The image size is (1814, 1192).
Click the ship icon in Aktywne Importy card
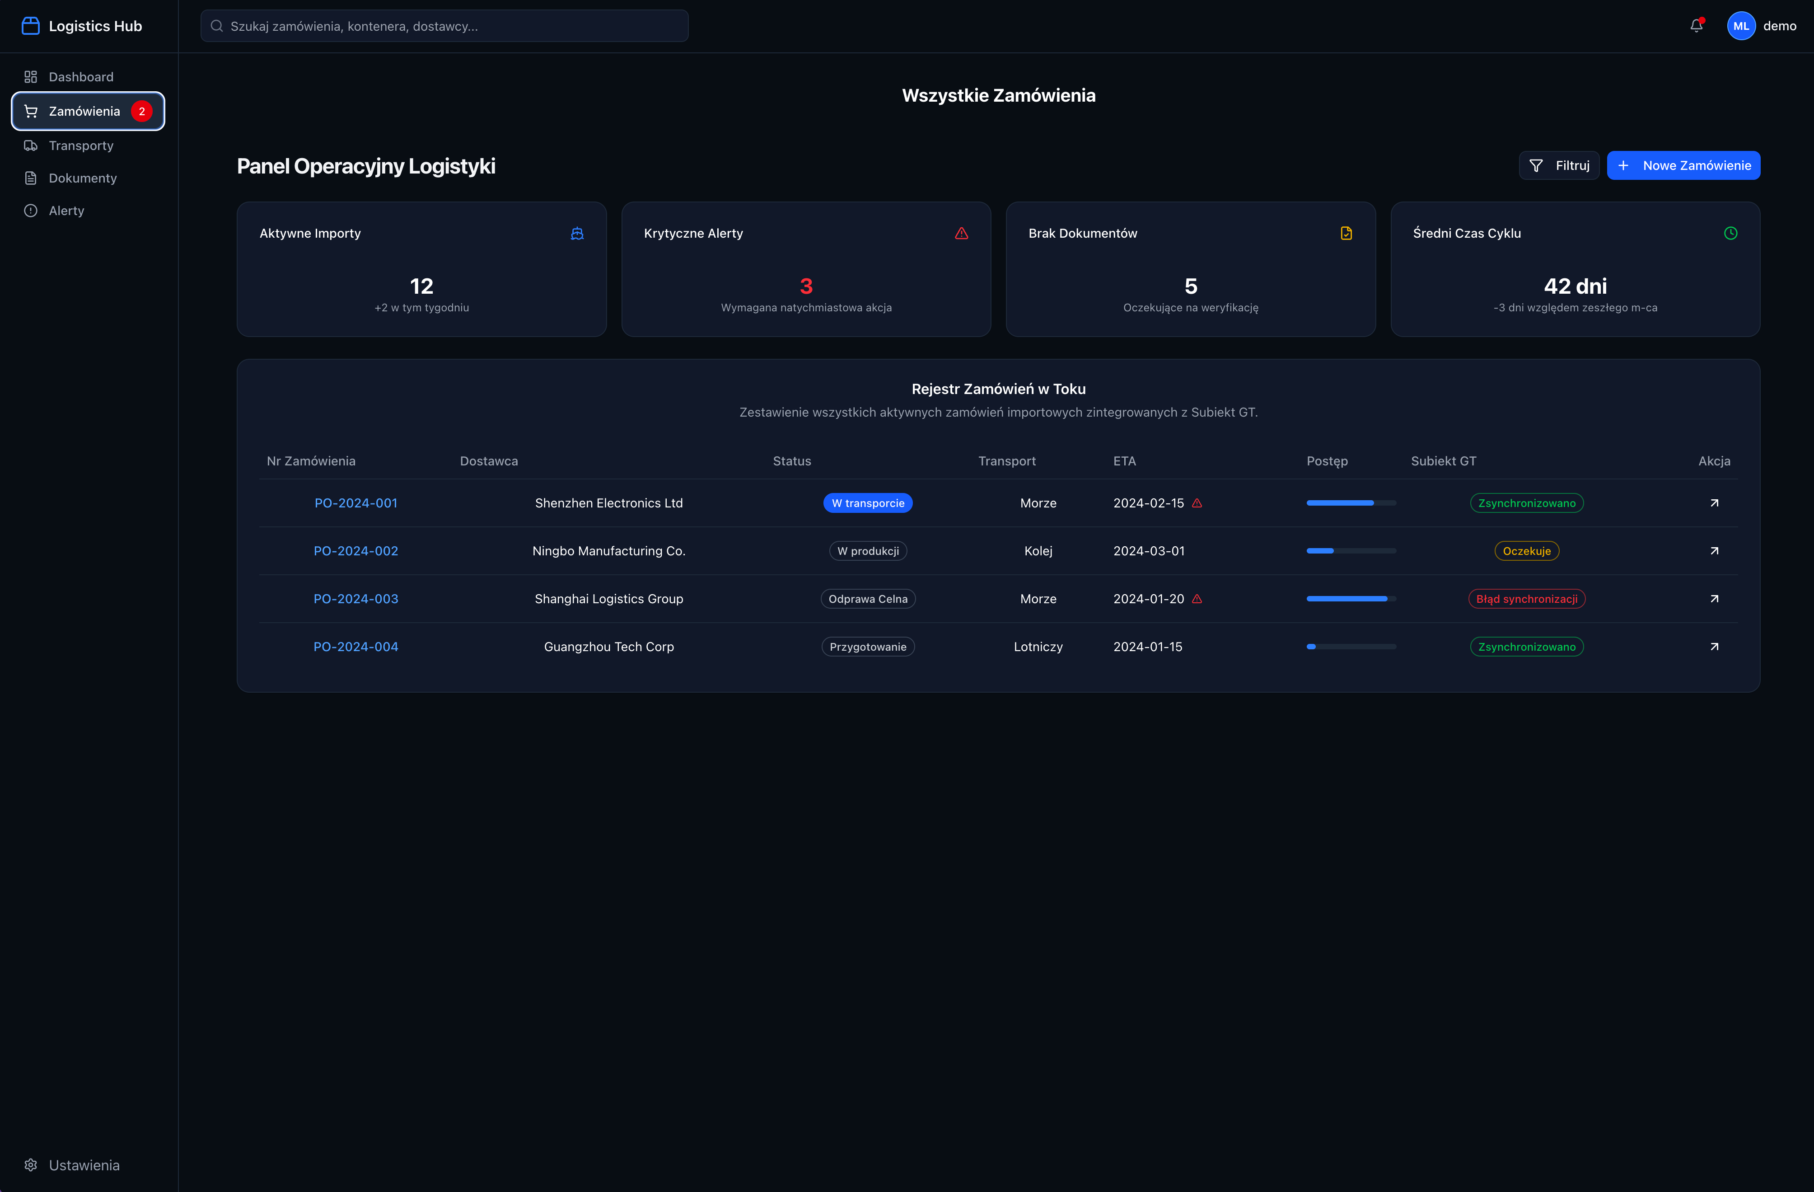(x=577, y=233)
